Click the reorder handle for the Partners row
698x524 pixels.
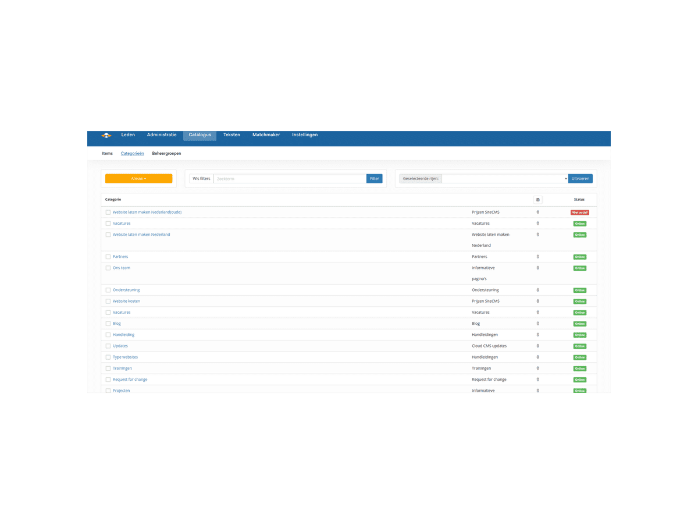click(537, 257)
